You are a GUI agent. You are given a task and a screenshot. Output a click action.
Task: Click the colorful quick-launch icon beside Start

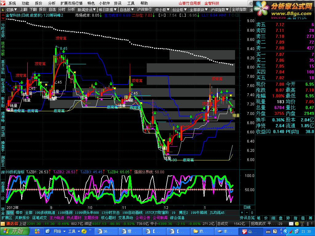pyautogui.click(x=37, y=231)
